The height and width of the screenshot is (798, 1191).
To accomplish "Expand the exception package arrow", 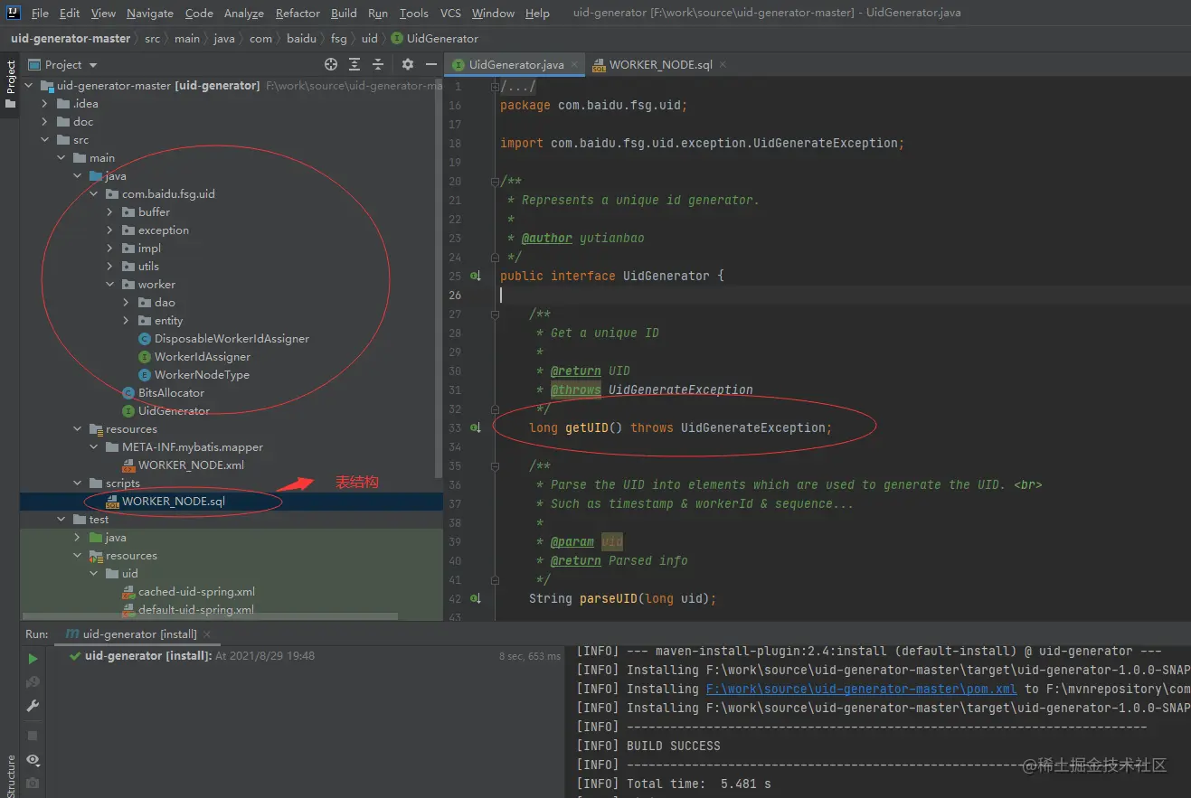I will (x=109, y=230).
